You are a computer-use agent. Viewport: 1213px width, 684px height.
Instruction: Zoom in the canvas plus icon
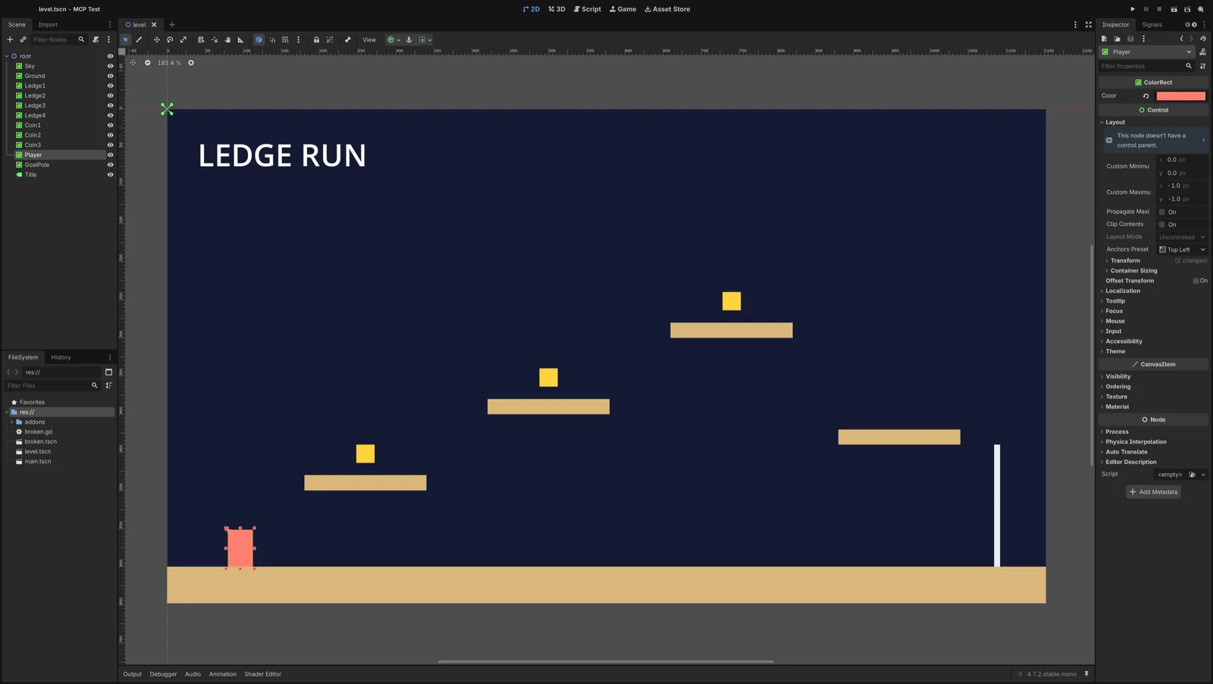191,63
